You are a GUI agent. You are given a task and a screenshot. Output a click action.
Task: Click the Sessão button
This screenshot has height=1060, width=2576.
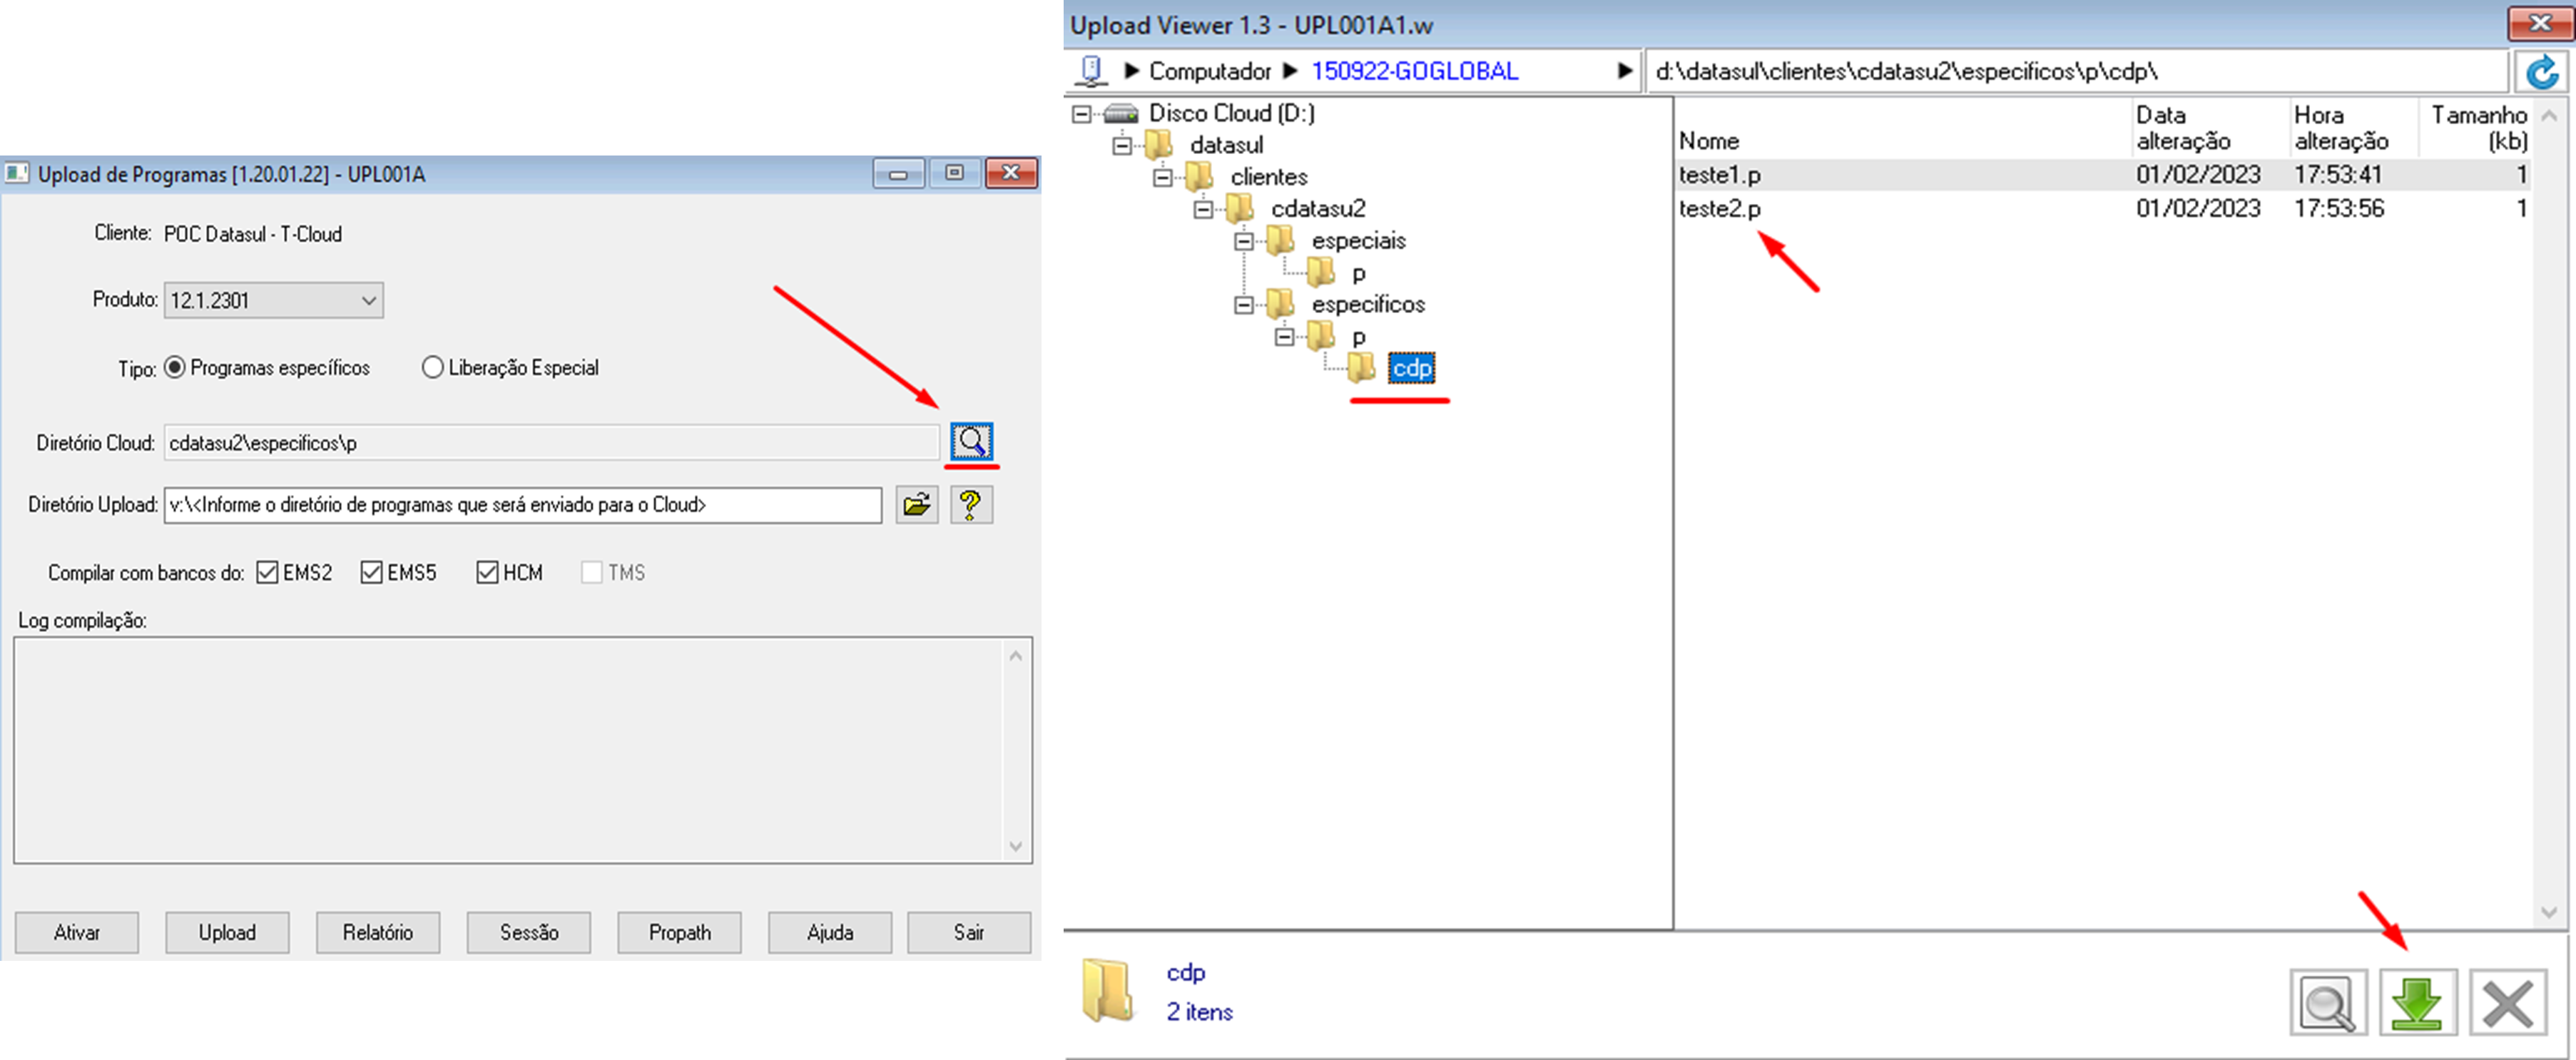pos(529,932)
